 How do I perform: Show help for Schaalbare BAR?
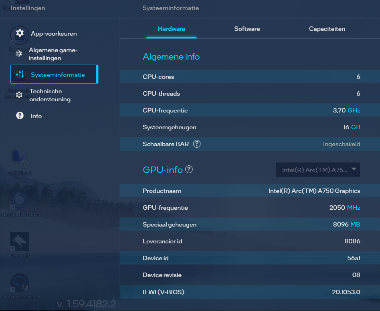point(197,144)
